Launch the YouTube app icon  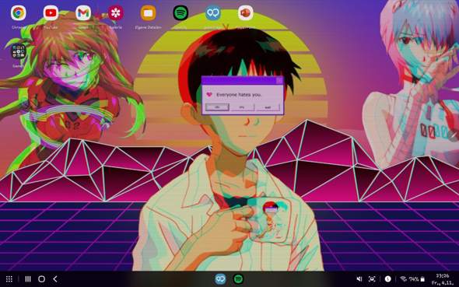(51, 13)
